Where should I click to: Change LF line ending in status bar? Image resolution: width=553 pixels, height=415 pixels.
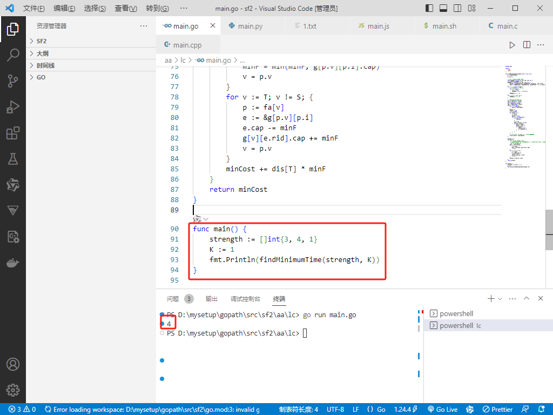[356, 410]
